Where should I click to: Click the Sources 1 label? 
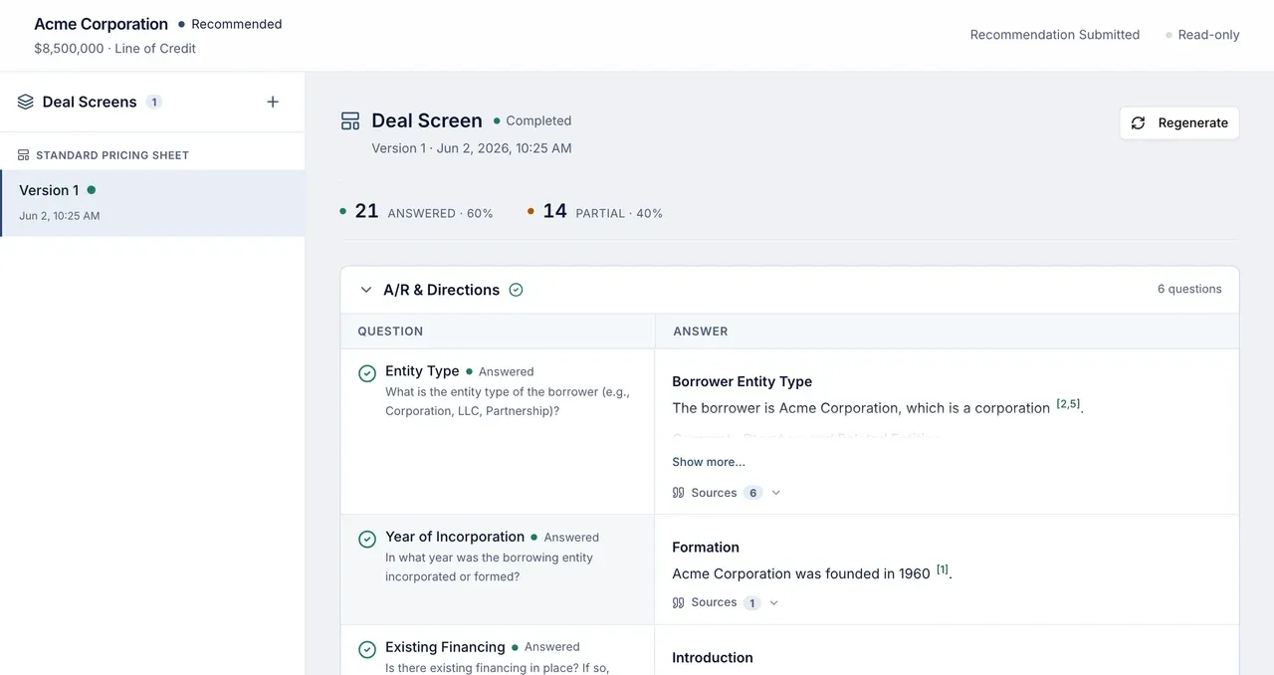[714, 602]
